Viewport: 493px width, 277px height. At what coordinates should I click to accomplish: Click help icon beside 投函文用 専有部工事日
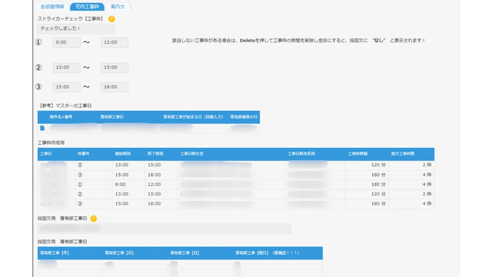[x=93, y=218]
